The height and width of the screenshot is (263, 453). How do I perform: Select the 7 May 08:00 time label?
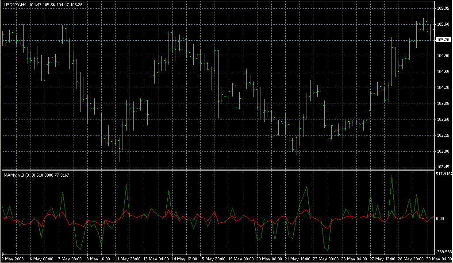click(70, 259)
